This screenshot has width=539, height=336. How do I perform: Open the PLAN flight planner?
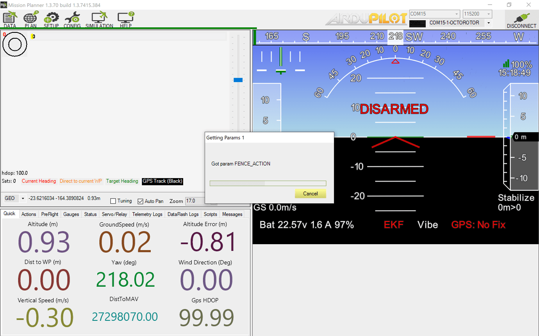(x=30, y=20)
